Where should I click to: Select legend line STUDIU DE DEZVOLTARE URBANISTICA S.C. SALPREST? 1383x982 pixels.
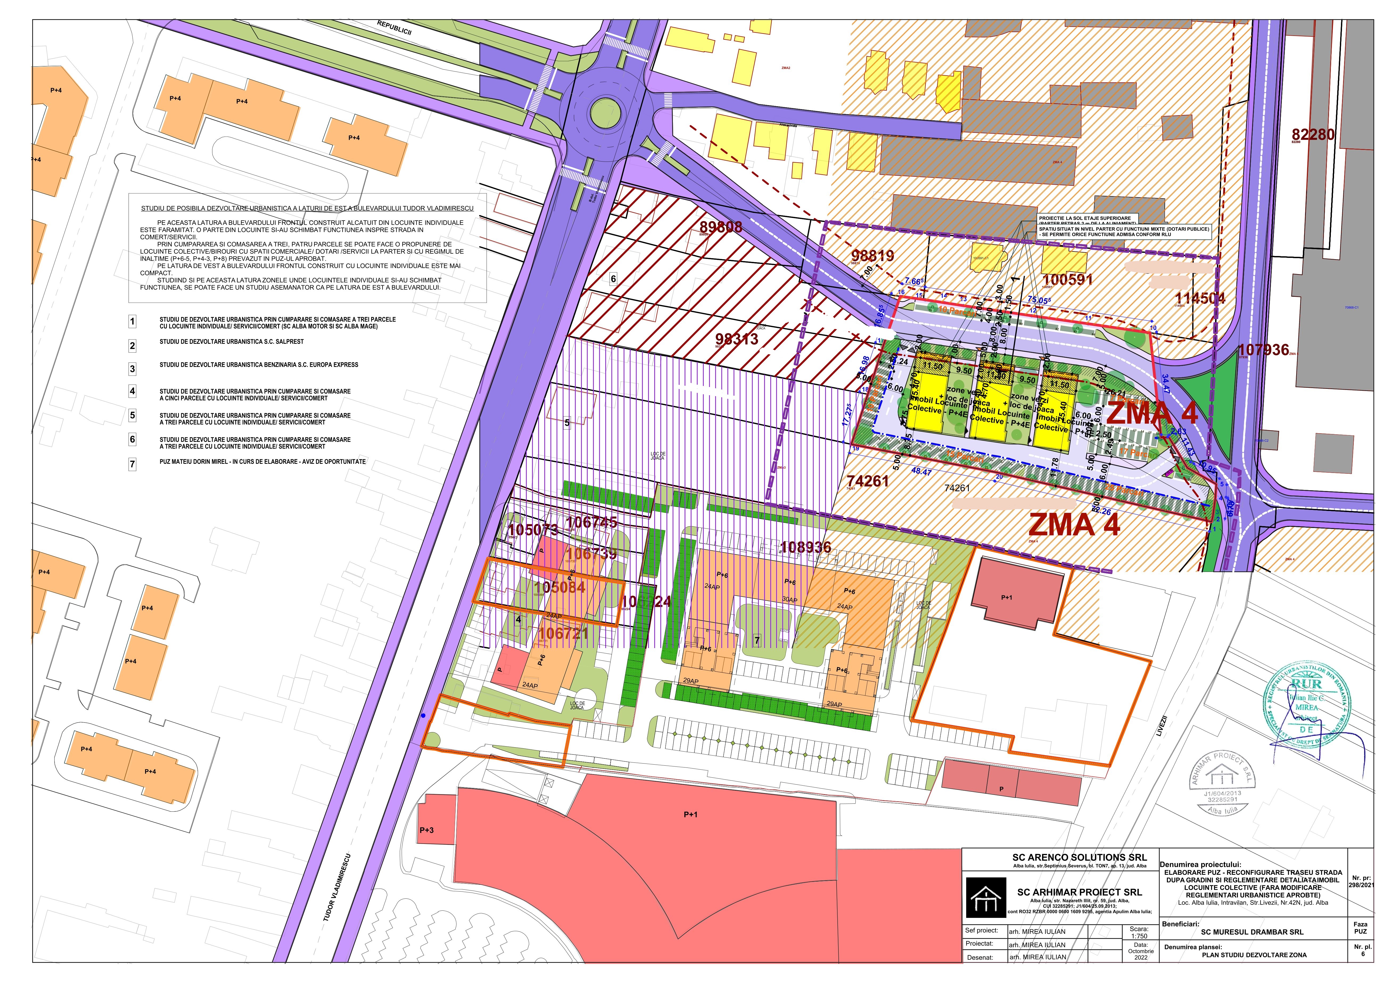(x=232, y=342)
